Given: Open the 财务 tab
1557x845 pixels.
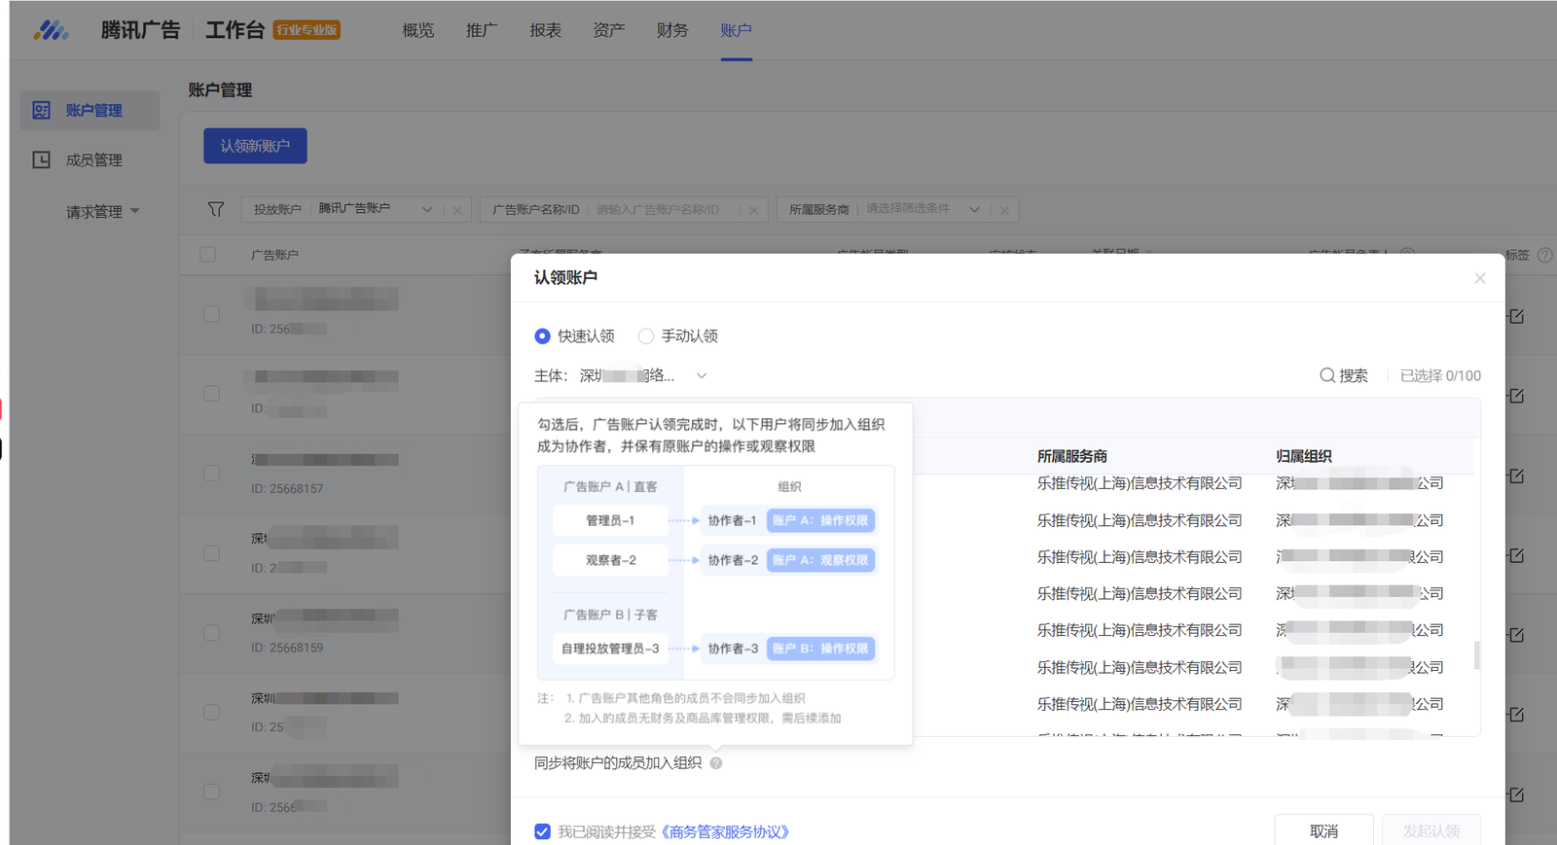Looking at the screenshot, I should [672, 30].
